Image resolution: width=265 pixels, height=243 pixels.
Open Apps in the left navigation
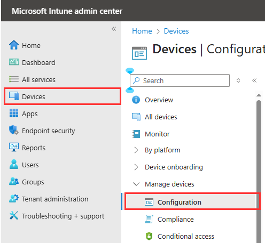(x=61, y=114)
